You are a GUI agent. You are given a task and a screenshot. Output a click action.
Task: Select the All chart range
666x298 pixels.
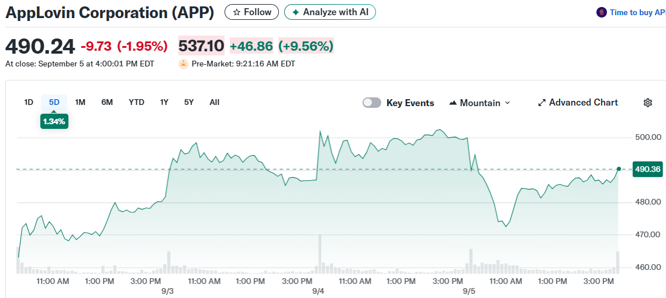pyautogui.click(x=215, y=102)
